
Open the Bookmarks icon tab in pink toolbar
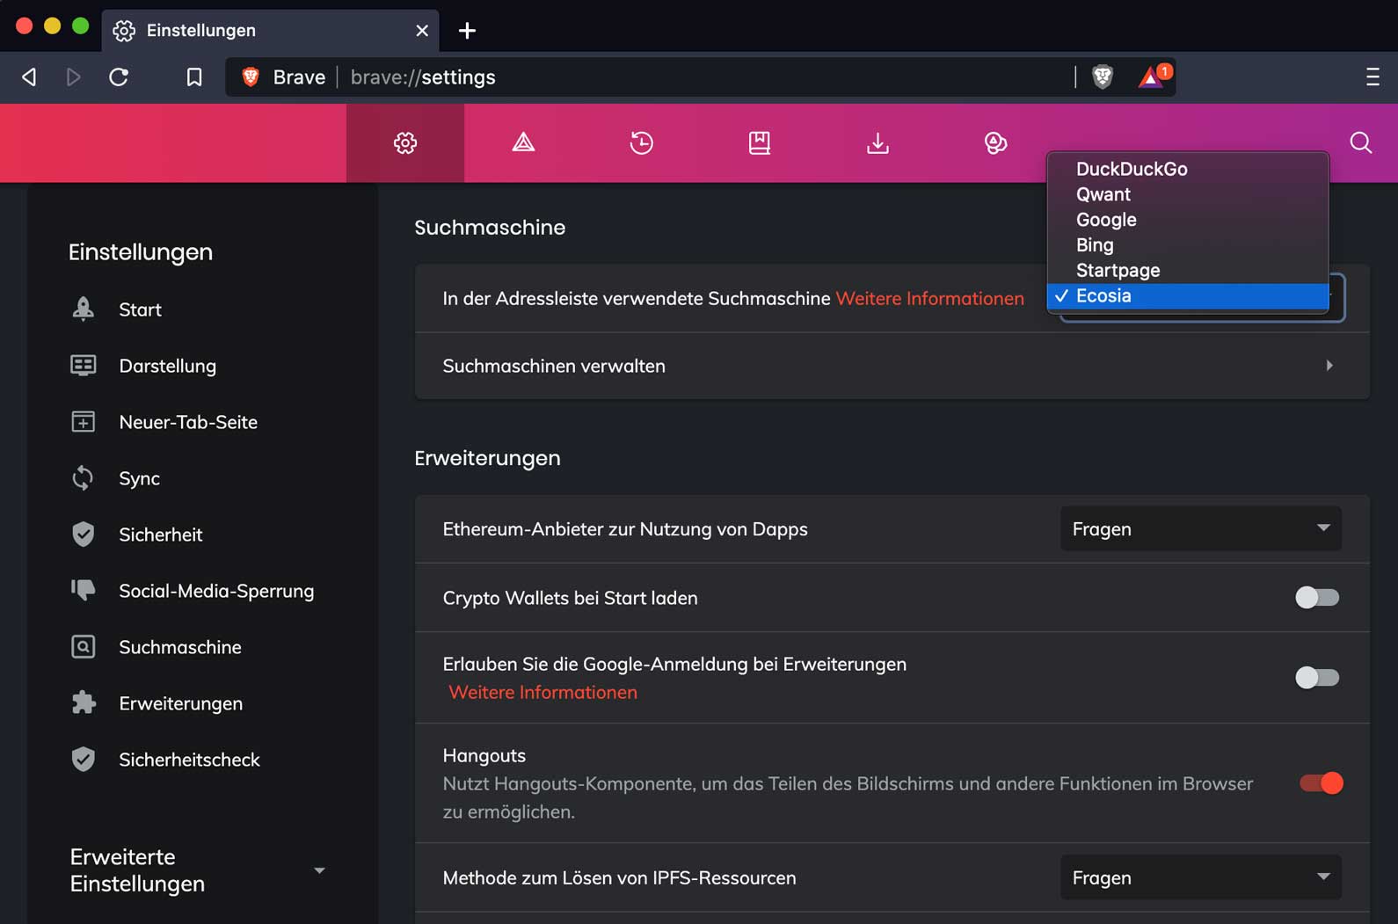coord(760,142)
